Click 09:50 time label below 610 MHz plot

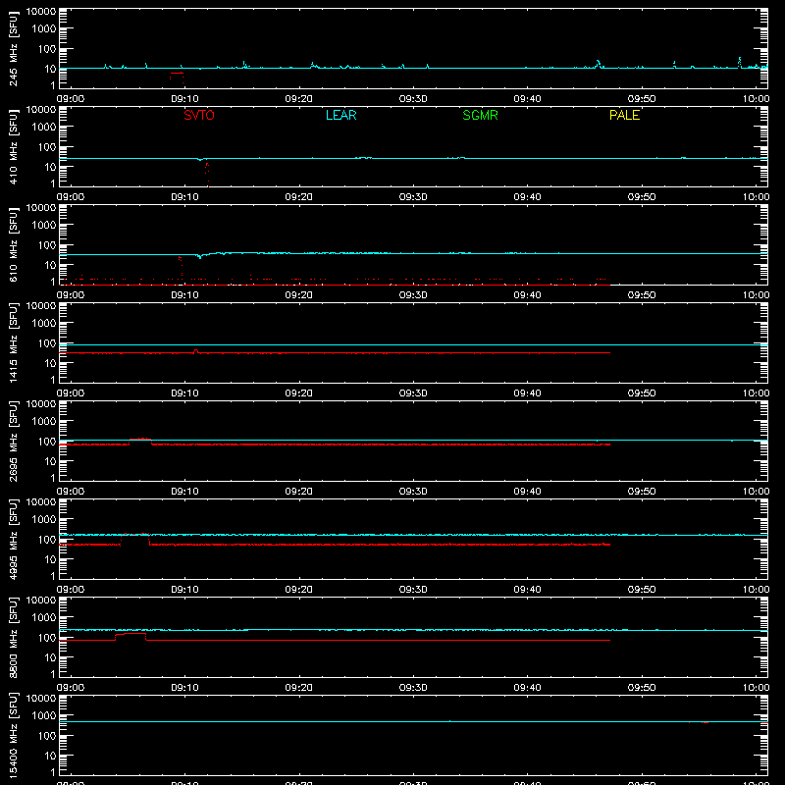click(642, 295)
